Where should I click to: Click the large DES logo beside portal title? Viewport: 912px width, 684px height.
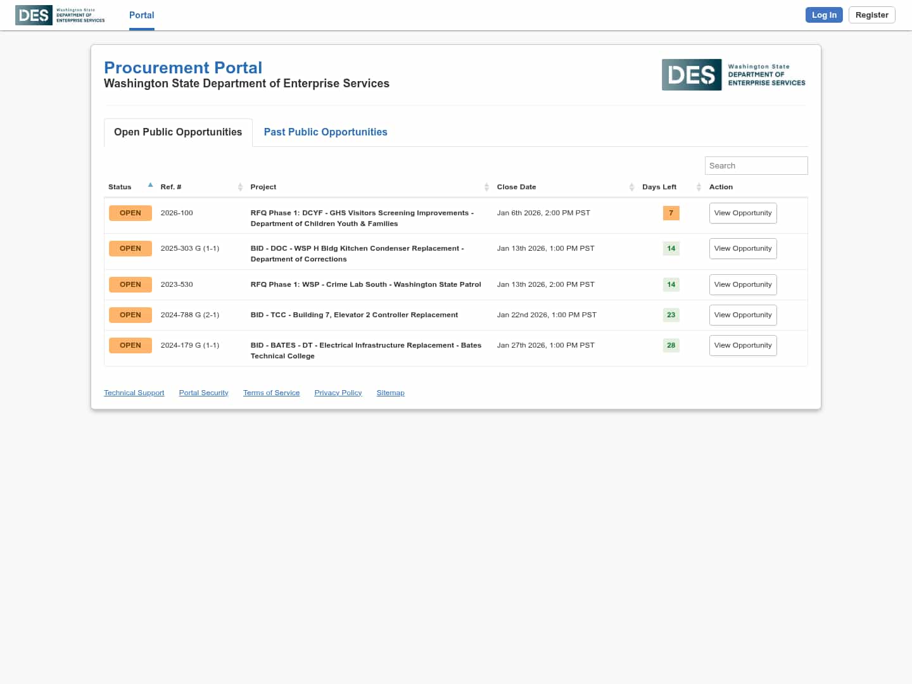tap(733, 75)
